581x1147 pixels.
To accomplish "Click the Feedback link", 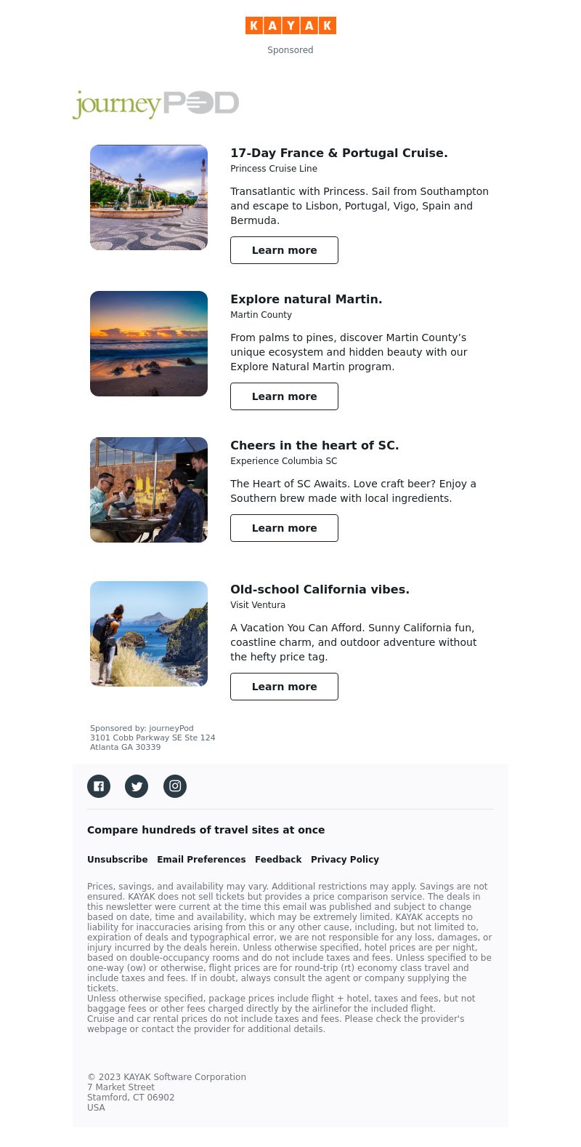I will tap(278, 860).
